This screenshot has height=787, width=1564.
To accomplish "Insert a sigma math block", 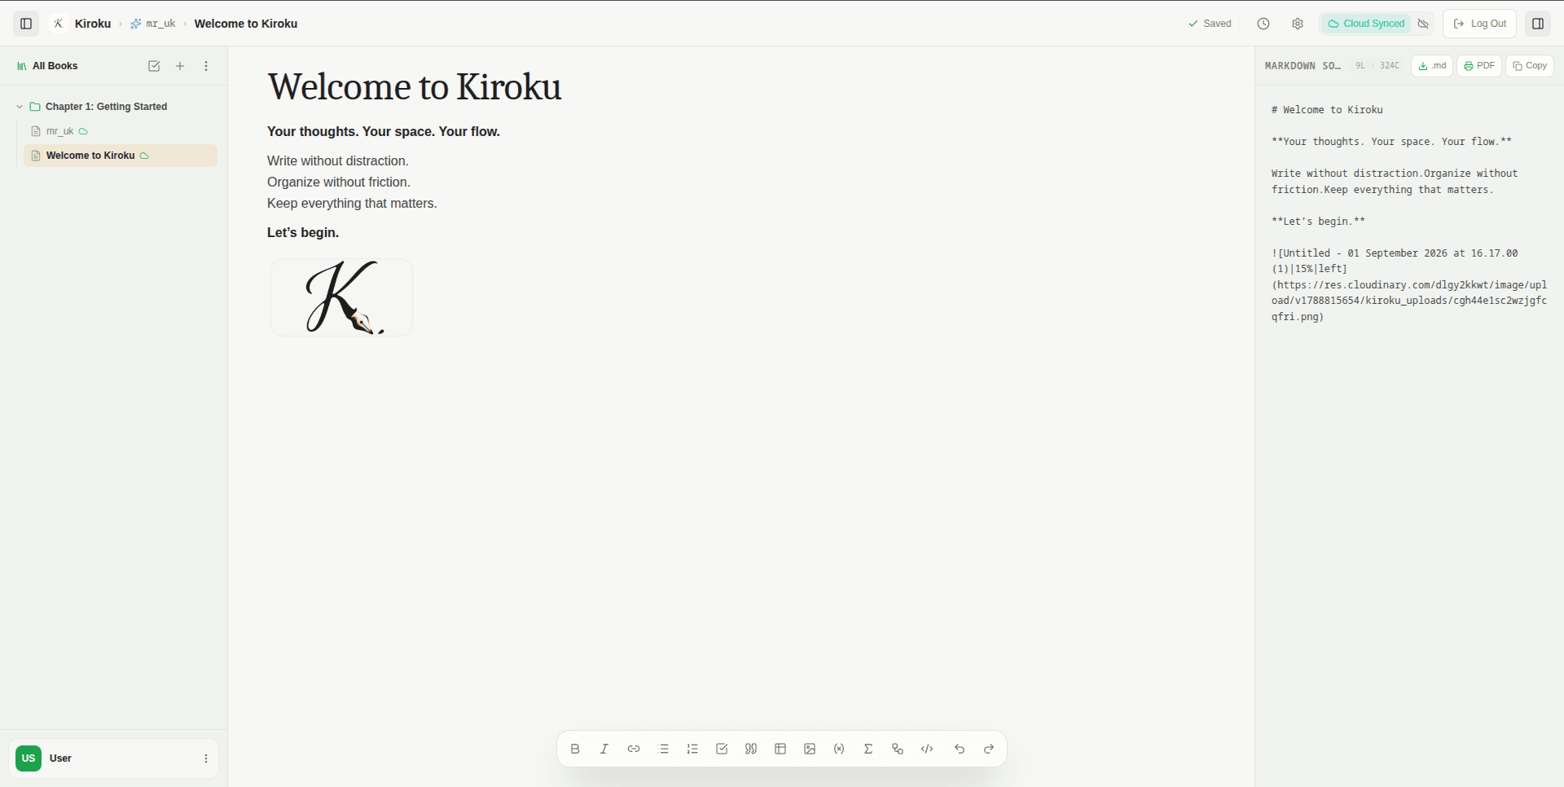I will [x=868, y=749].
